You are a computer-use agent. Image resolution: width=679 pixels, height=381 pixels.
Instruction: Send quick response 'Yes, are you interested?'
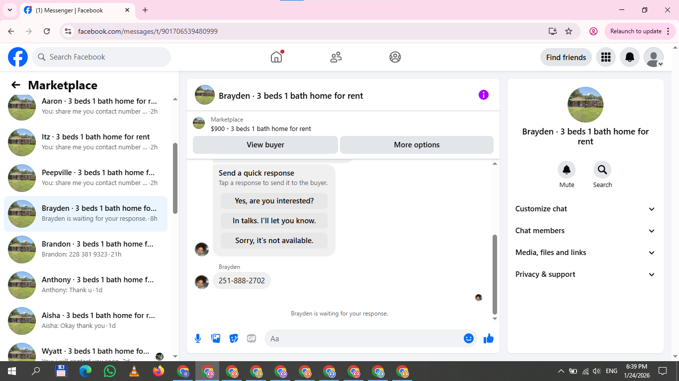click(x=274, y=201)
